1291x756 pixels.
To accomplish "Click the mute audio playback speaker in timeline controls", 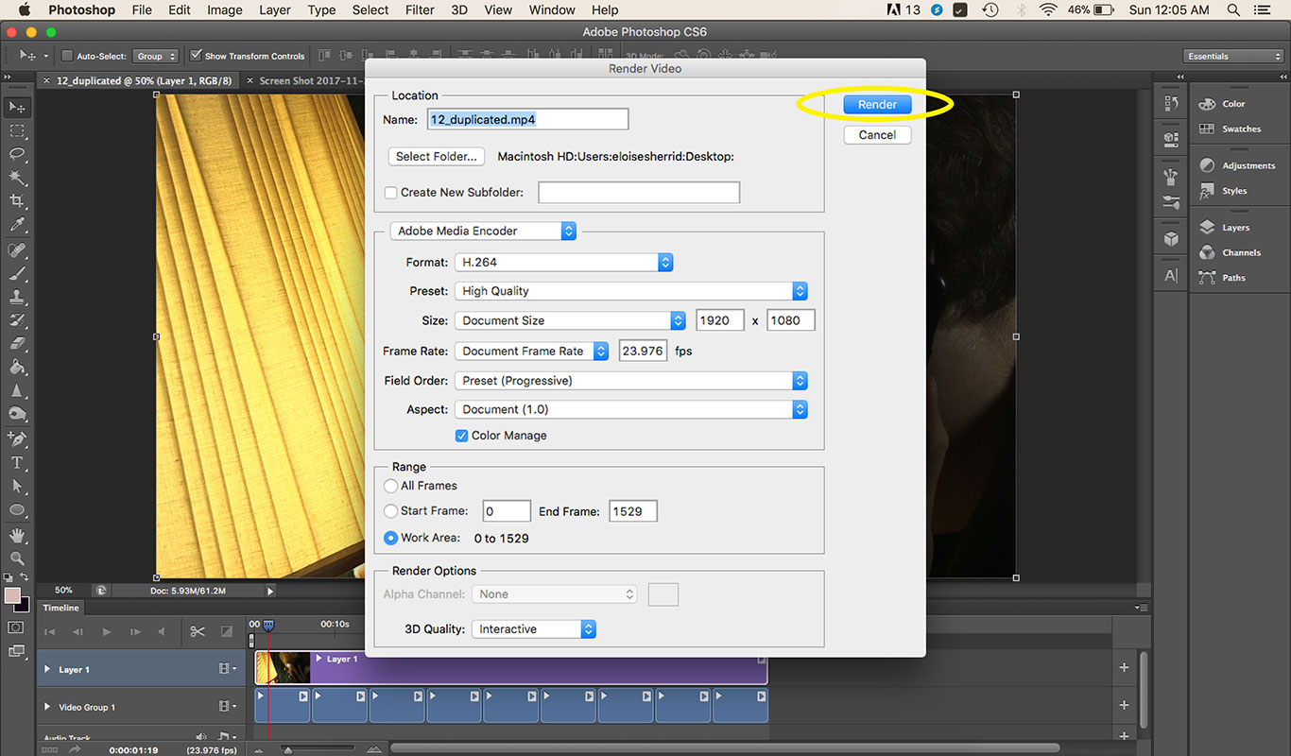I will 163,631.
